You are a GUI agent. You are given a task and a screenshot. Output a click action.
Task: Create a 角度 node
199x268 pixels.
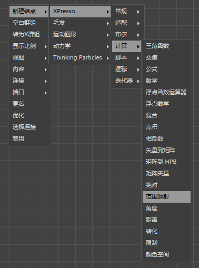click(166, 209)
